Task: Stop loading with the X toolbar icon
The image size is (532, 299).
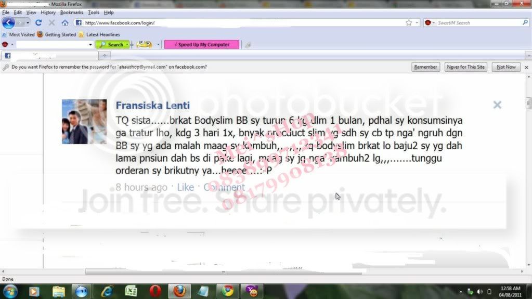Action: [51, 22]
